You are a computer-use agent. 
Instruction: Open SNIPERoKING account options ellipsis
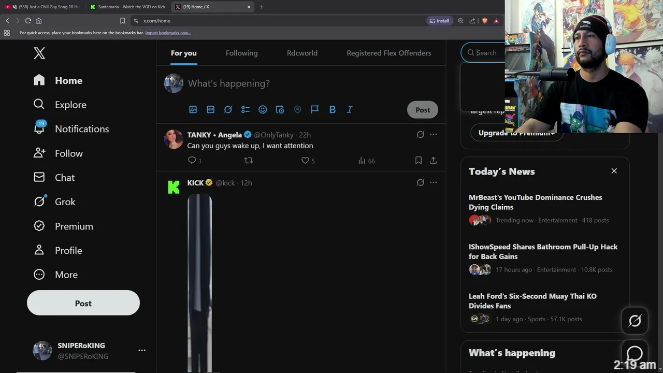coord(142,350)
